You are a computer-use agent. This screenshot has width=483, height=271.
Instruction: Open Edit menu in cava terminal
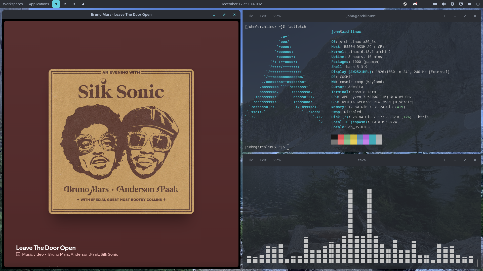(x=263, y=160)
